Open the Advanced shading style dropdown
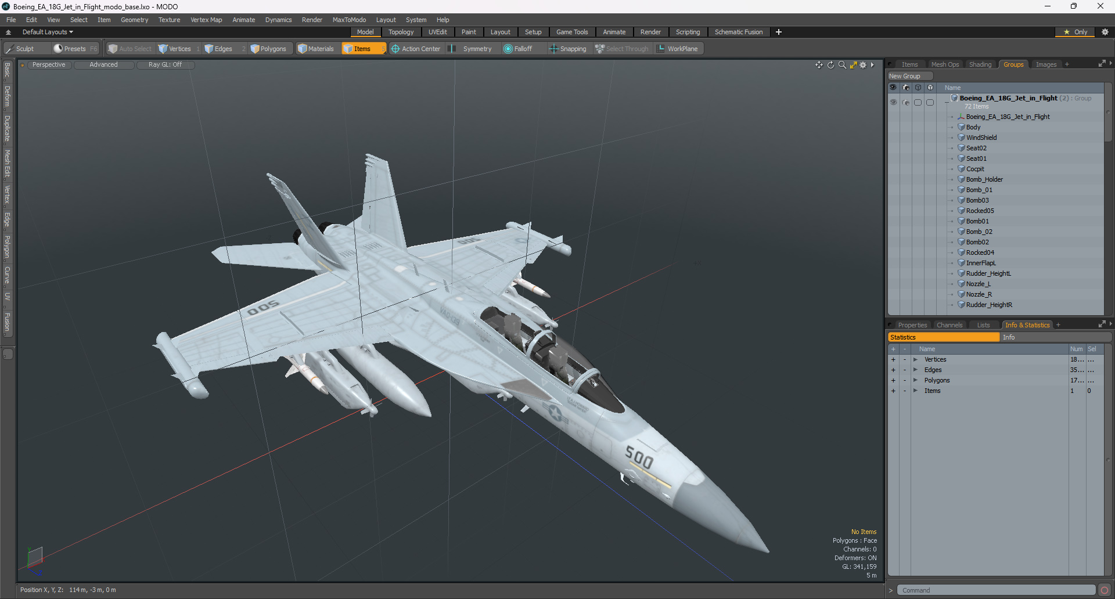1115x599 pixels. coord(103,65)
